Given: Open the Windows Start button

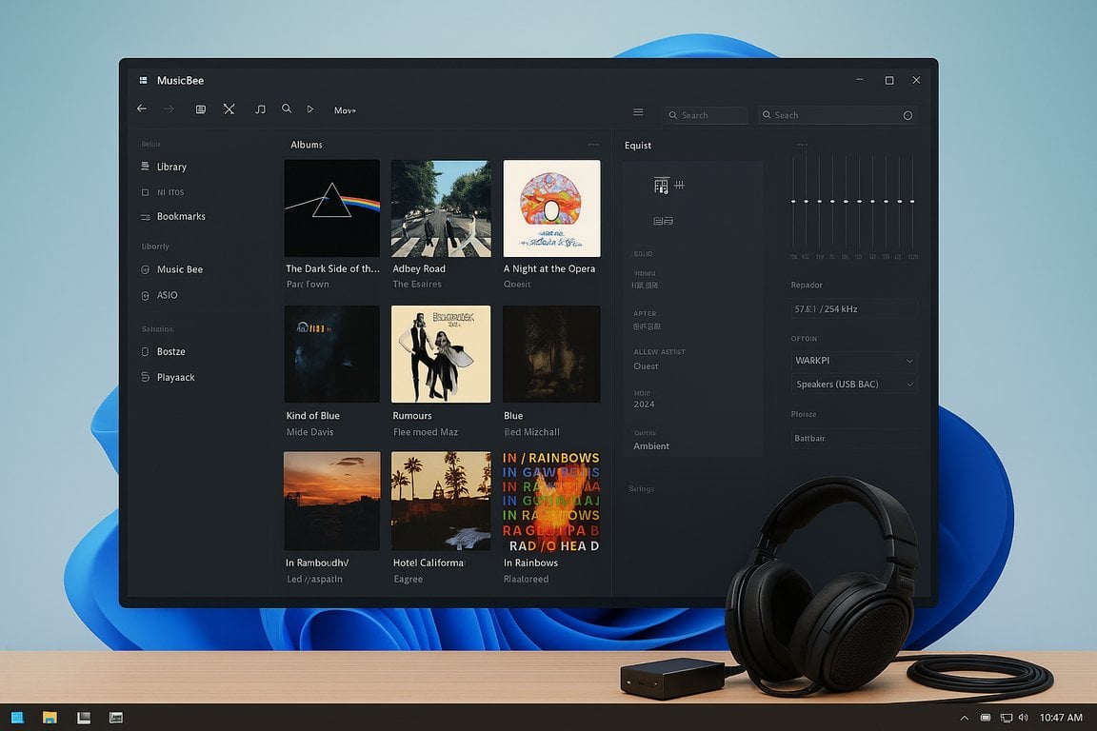Looking at the screenshot, I should 17,718.
